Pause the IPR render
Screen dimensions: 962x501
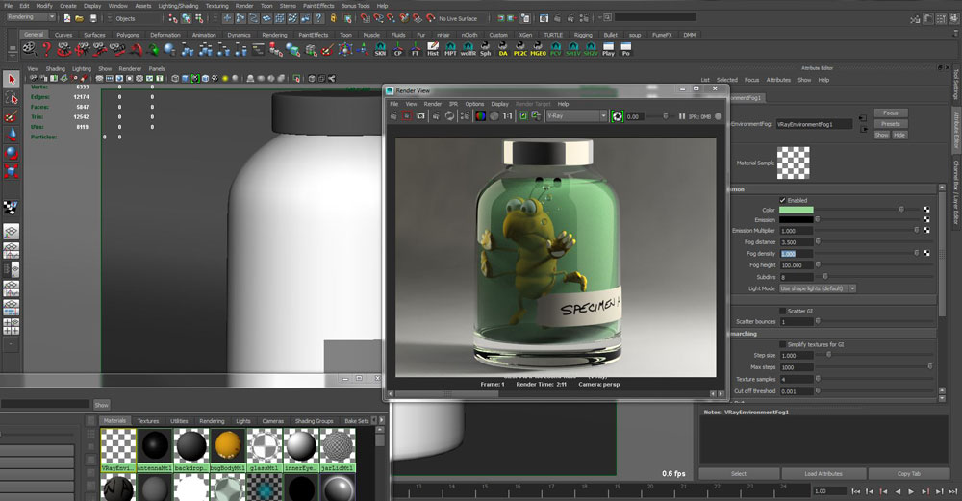(x=682, y=116)
